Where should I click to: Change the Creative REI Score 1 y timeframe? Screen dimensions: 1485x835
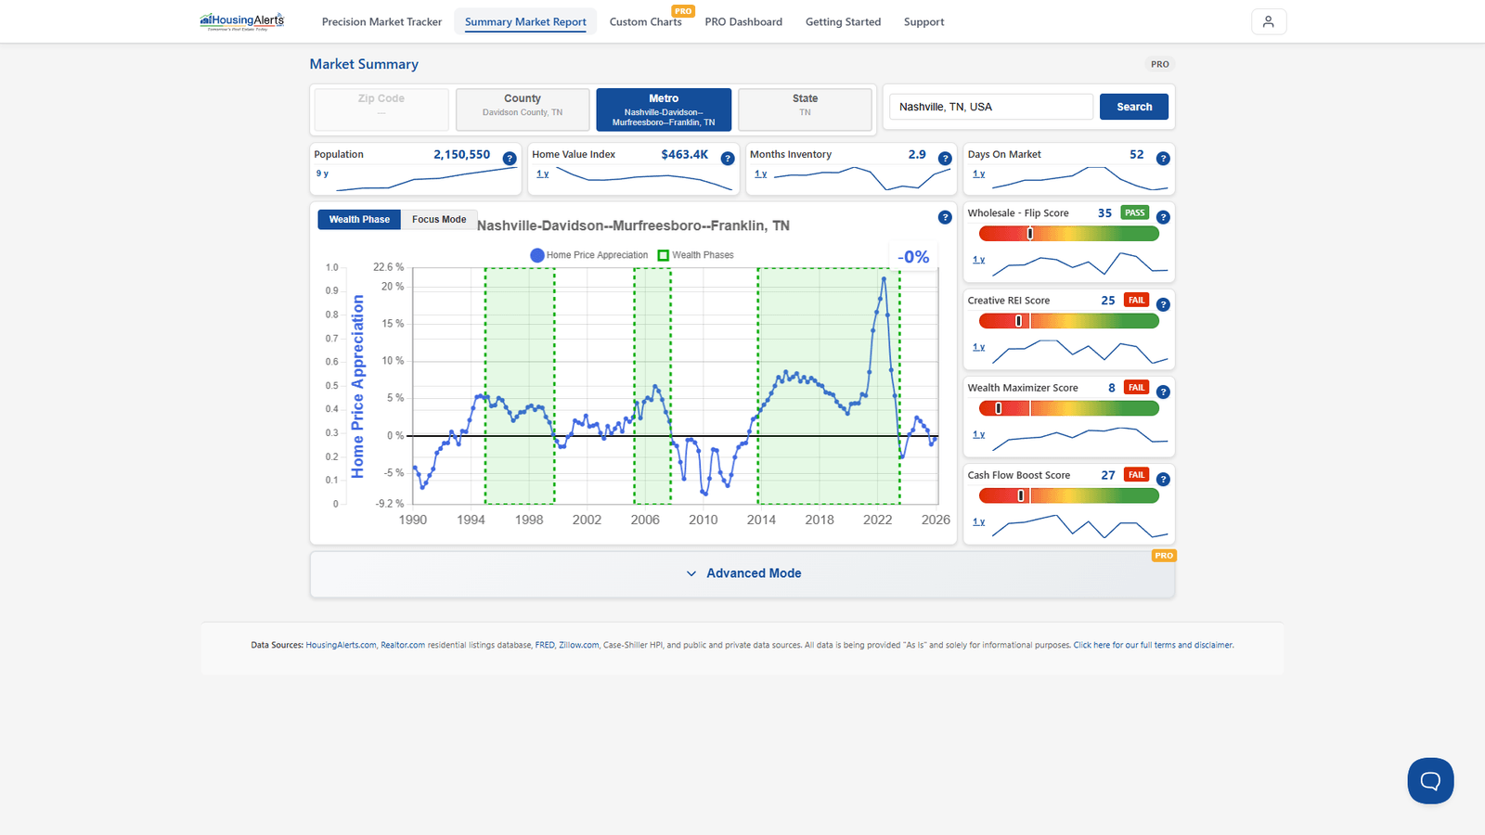click(x=978, y=347)
